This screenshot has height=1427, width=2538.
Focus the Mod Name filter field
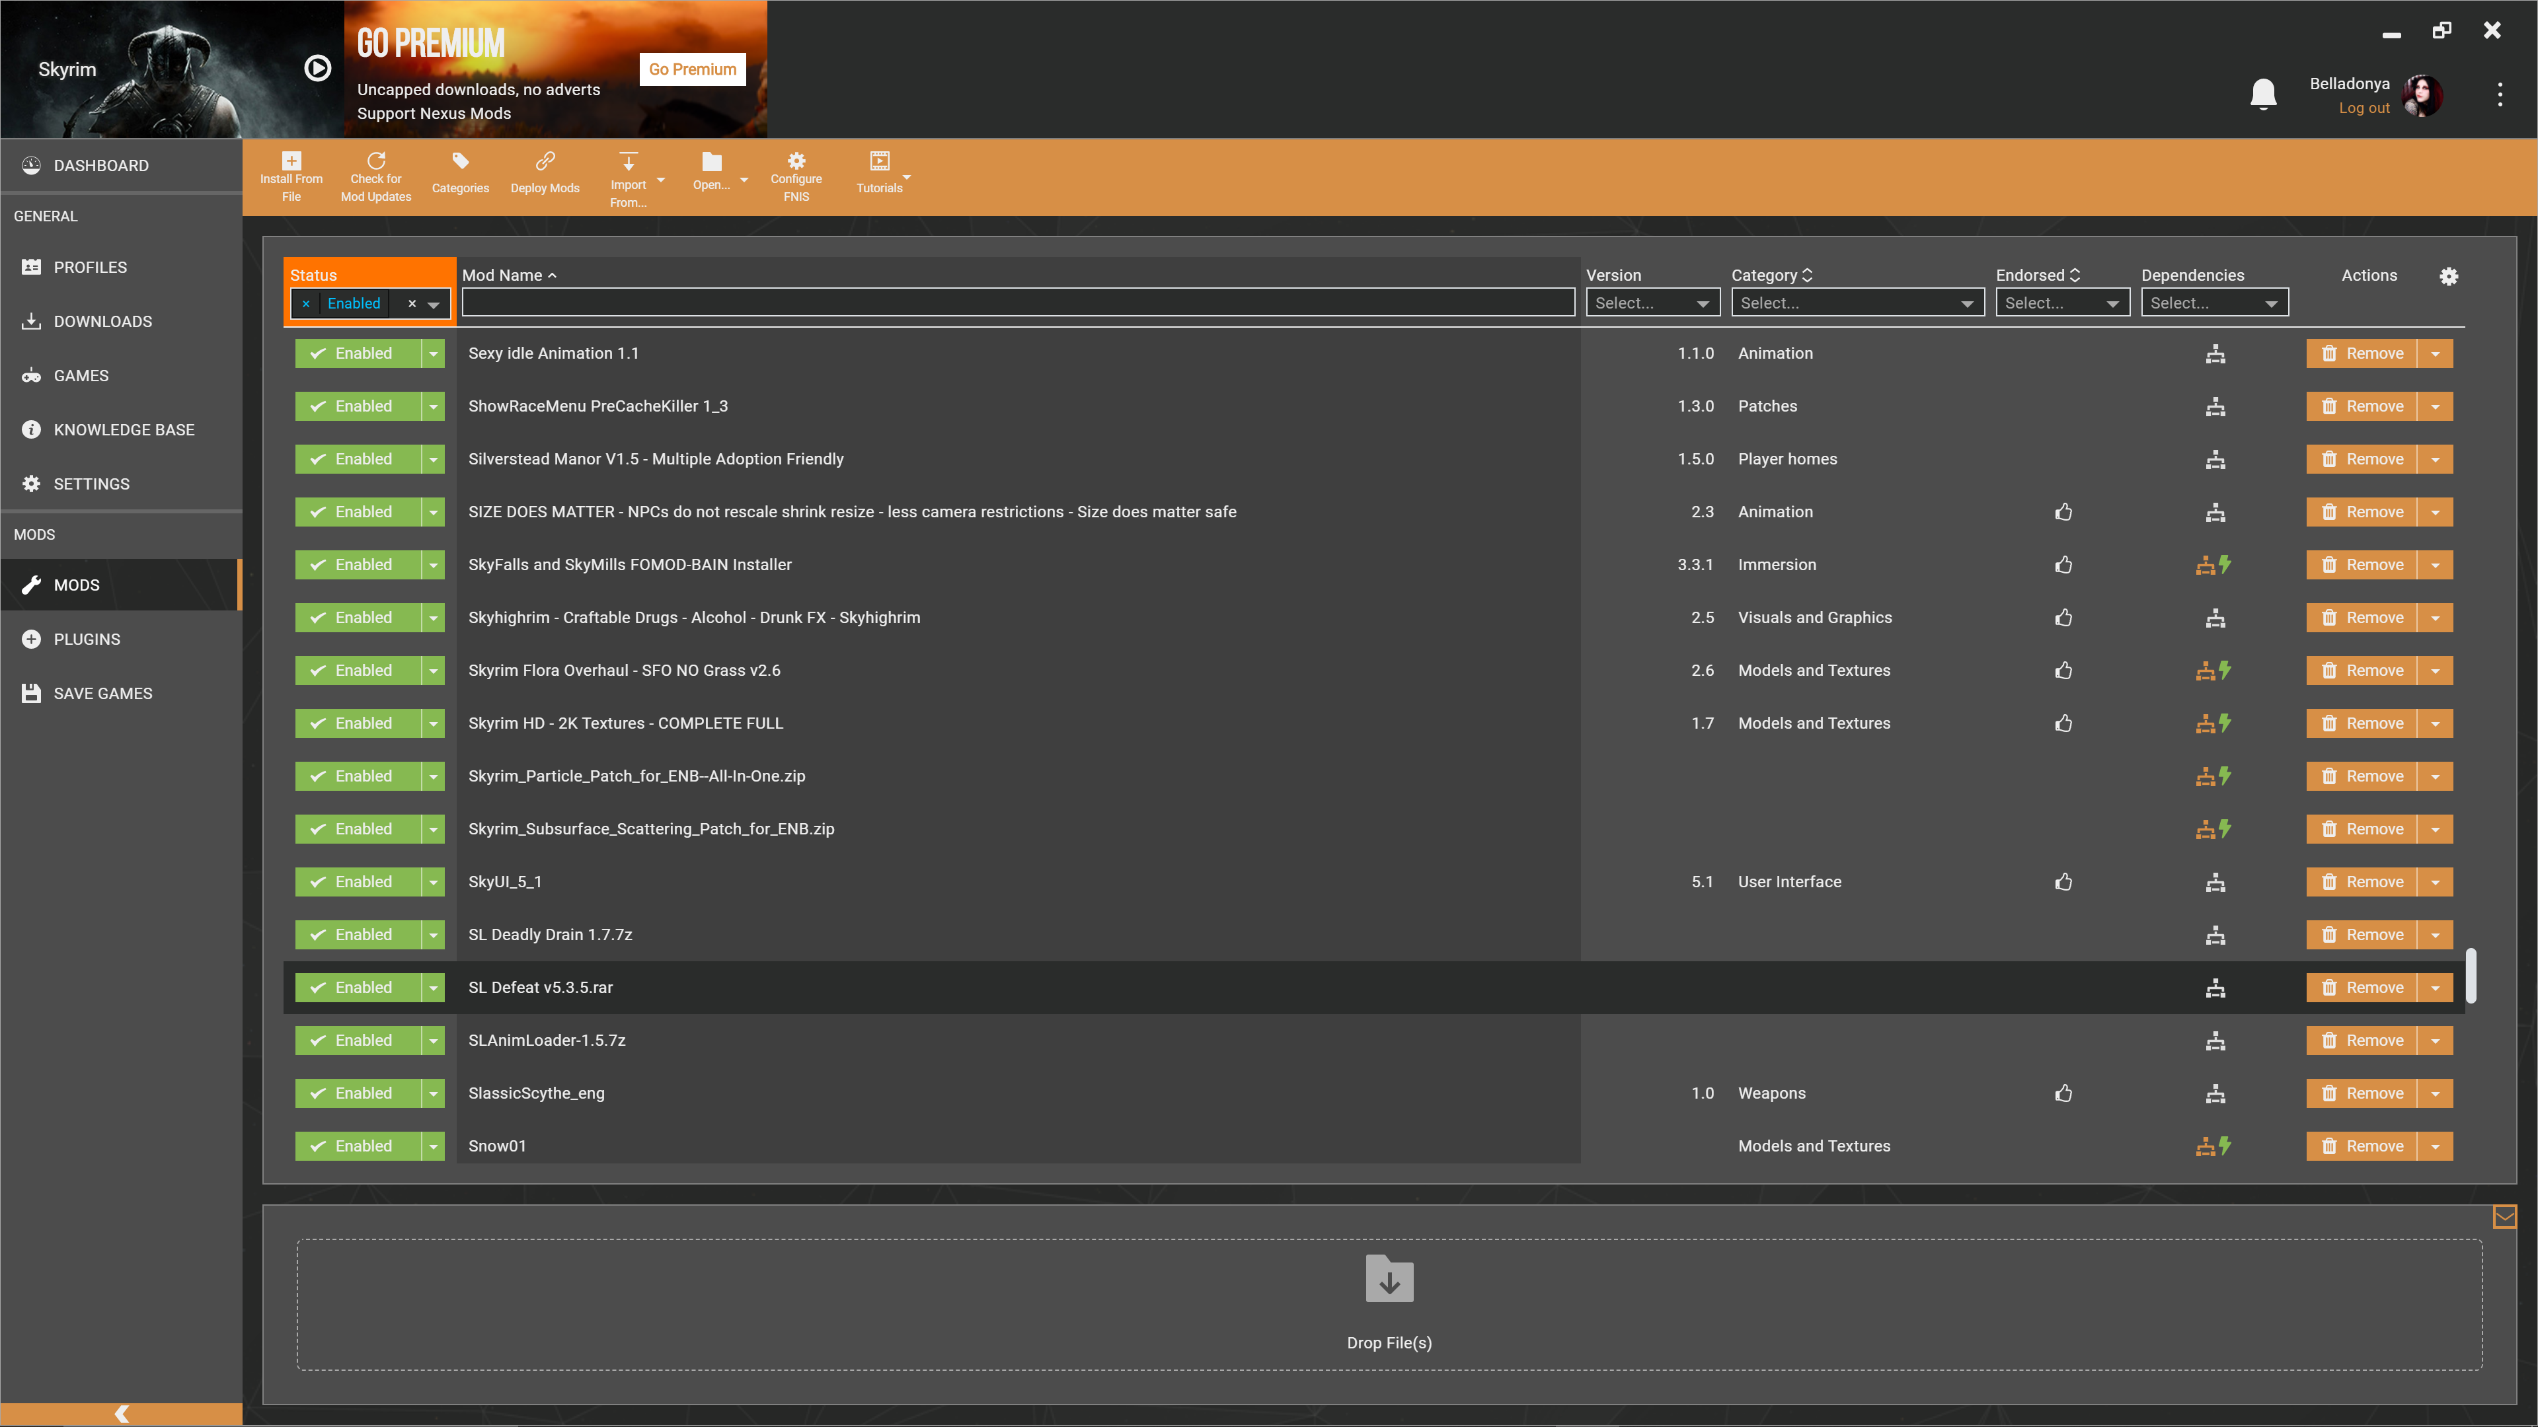[1018, 303]
